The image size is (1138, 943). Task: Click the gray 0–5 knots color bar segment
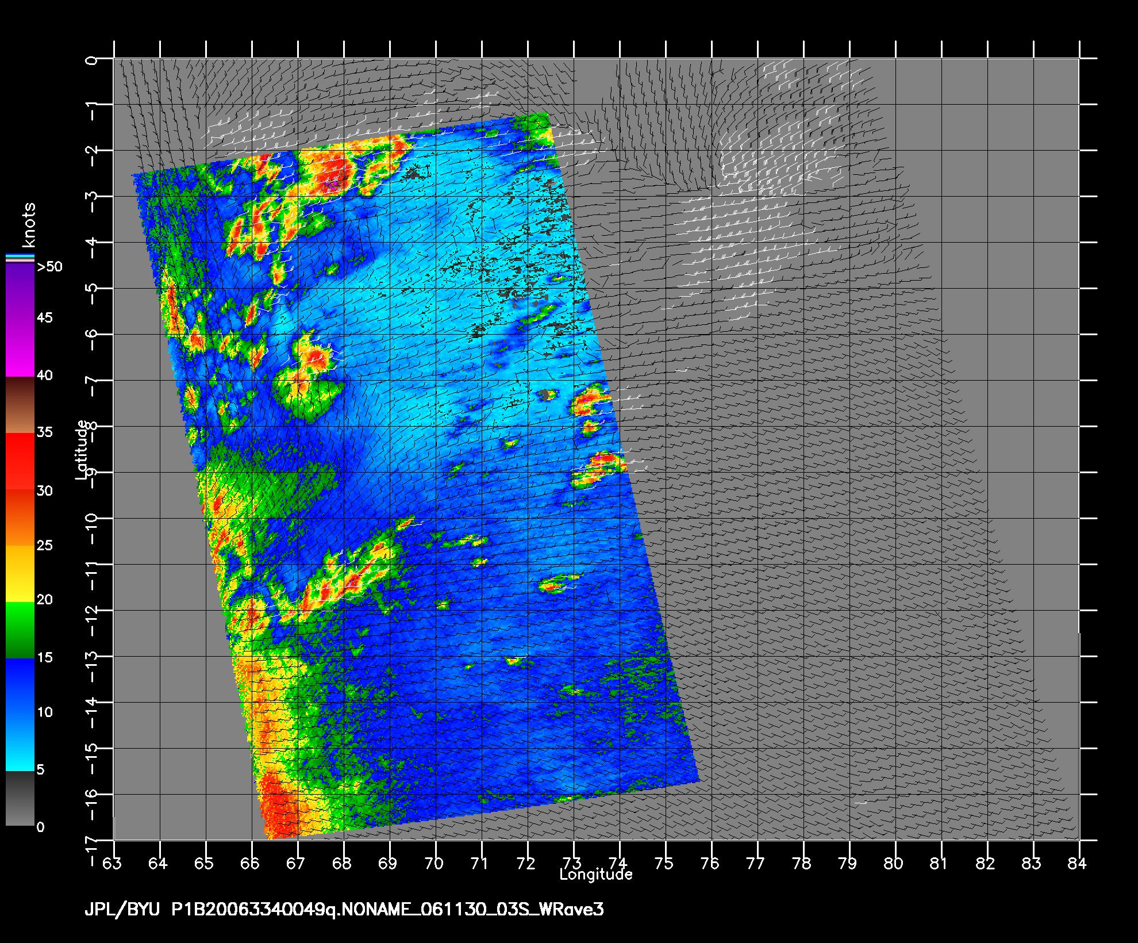point(20,798)
